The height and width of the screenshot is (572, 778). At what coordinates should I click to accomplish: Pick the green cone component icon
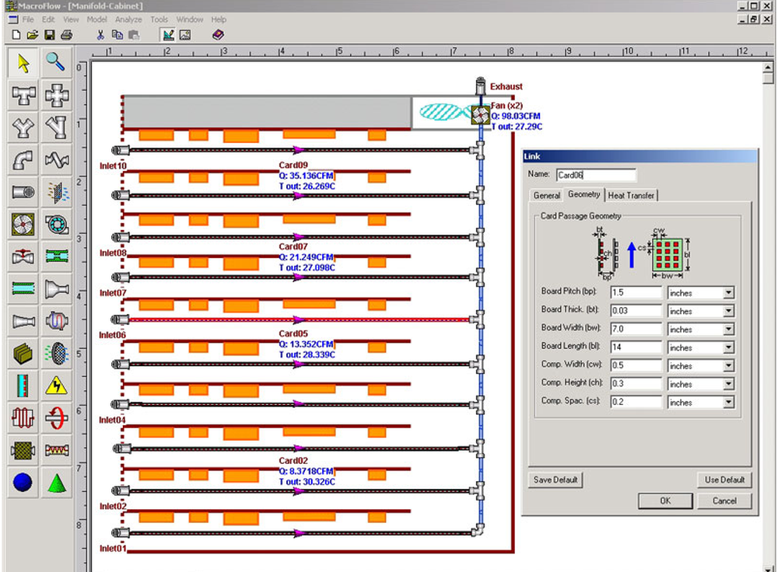[x=56, y=482]
